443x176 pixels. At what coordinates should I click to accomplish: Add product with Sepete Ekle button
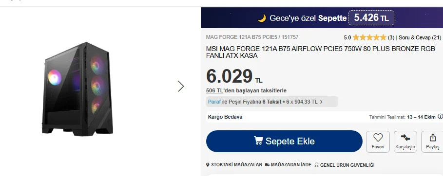(284, 141)
